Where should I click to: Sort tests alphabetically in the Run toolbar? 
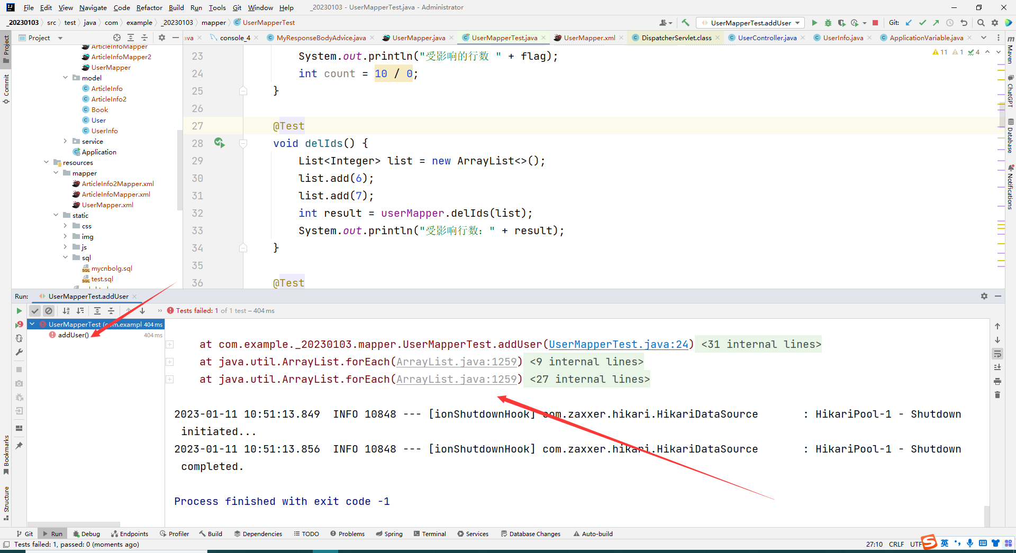[x=66, y=311]
